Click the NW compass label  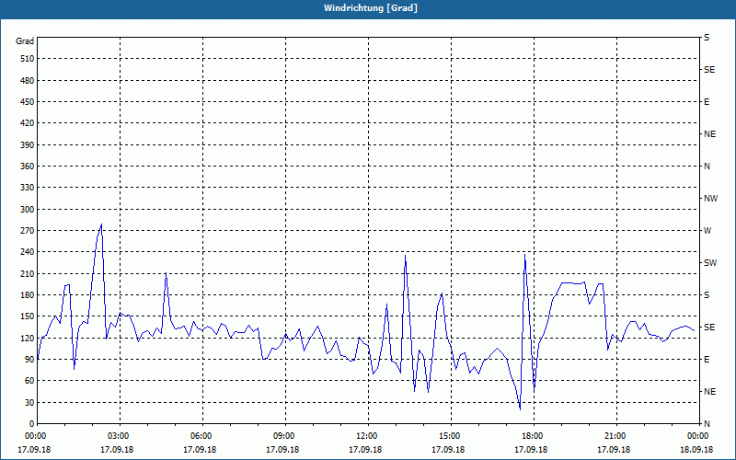click(710, 199)
